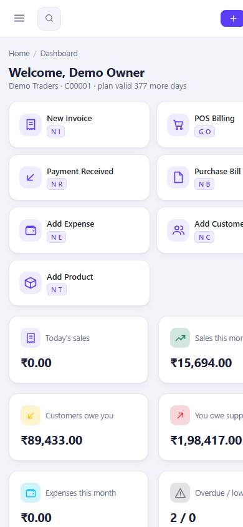The width and height of the screenshot is (243, 527).
Task: Click the Overdue warning triangle icon
Action: point(180,493)
